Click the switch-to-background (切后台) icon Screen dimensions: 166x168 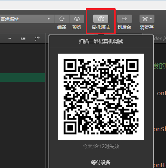pos(125,19)
